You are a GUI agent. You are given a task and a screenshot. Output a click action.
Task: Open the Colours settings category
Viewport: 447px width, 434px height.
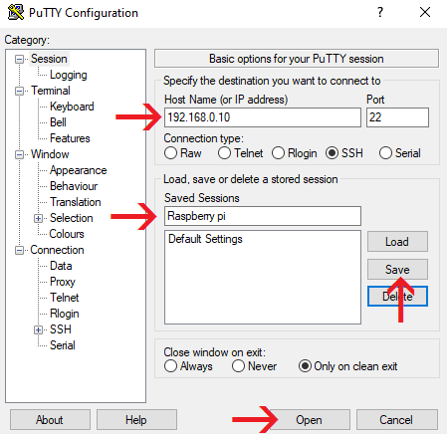[67, 234]
